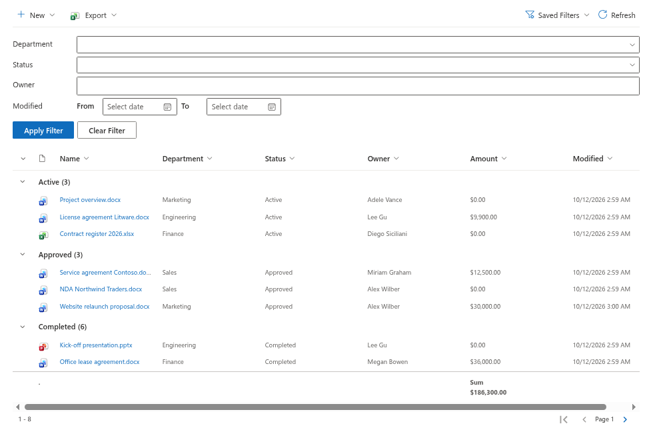Screen dimensions: 653x430
Task: Collapse all groups via header chevron
Action: [23, 159]
